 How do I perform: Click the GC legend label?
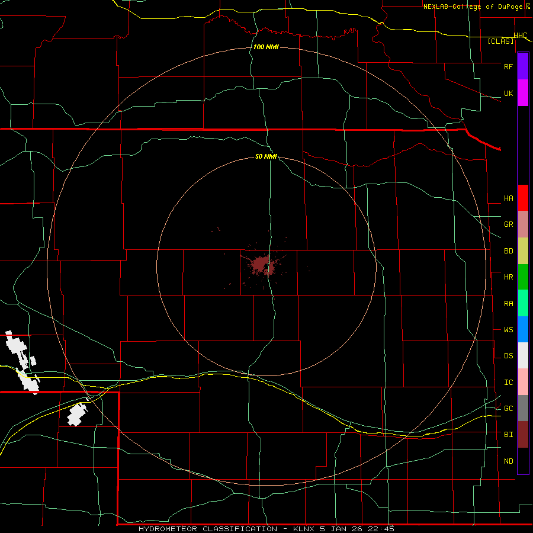coord(508,408)
